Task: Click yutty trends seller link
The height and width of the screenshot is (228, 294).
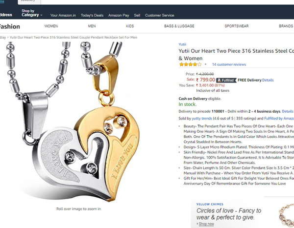Action: coord(202,119)
